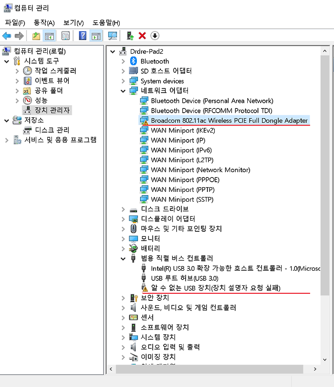Click the Up one level folder icon

36,36
